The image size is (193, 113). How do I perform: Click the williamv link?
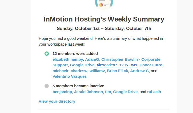point(97,71)
